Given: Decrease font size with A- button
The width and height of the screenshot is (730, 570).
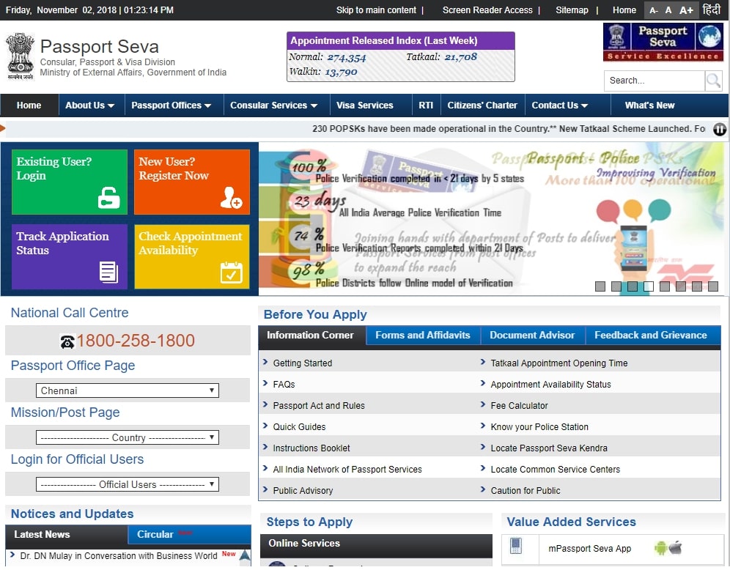Looking at the screenshot, I should [654, 10].
